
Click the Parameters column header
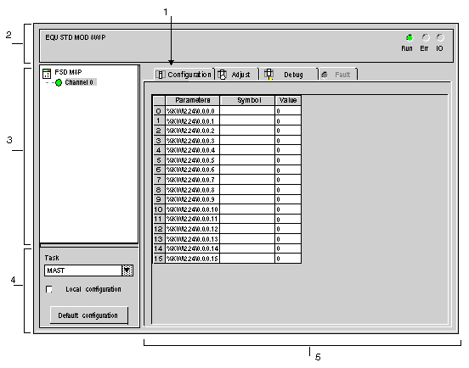click(192, 100)
